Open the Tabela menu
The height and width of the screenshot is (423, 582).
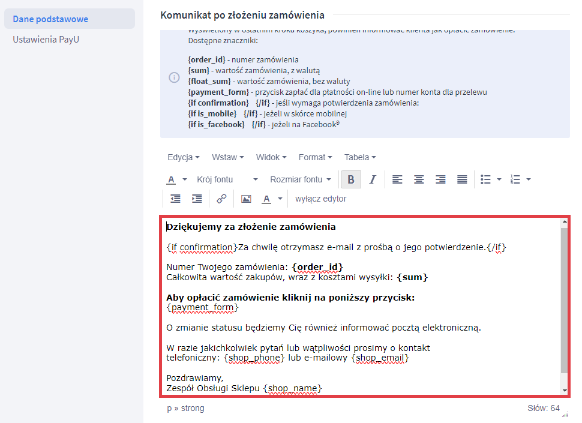pyautogui.click(x=360, y=157)
